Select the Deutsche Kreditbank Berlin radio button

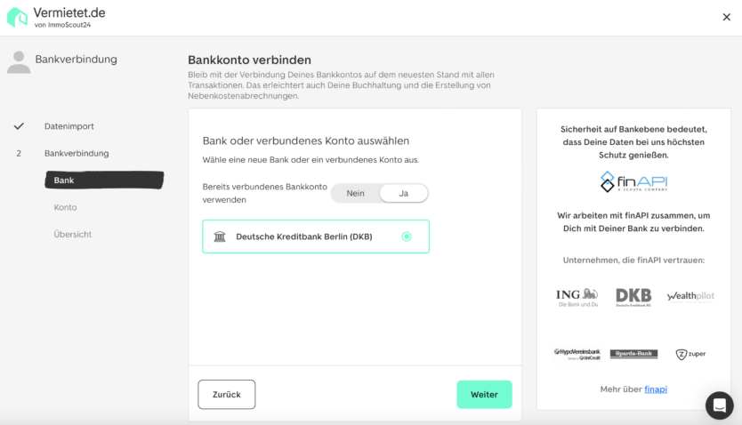coord(407,237)
